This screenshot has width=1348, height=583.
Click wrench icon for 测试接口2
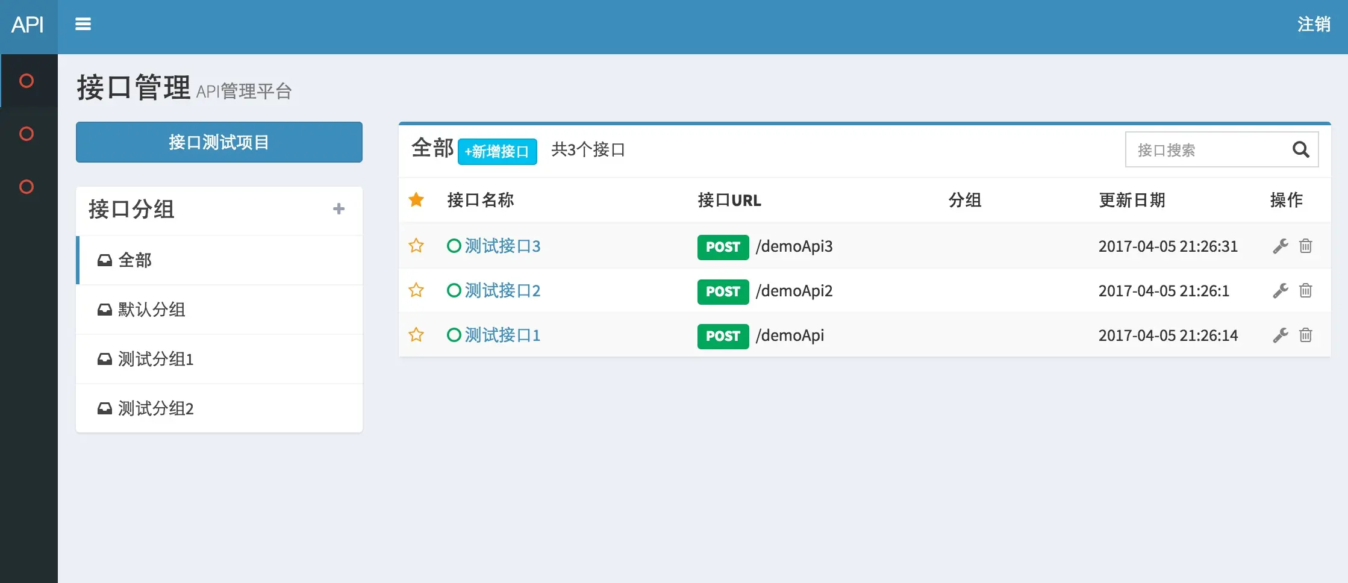click(1282, 290)
